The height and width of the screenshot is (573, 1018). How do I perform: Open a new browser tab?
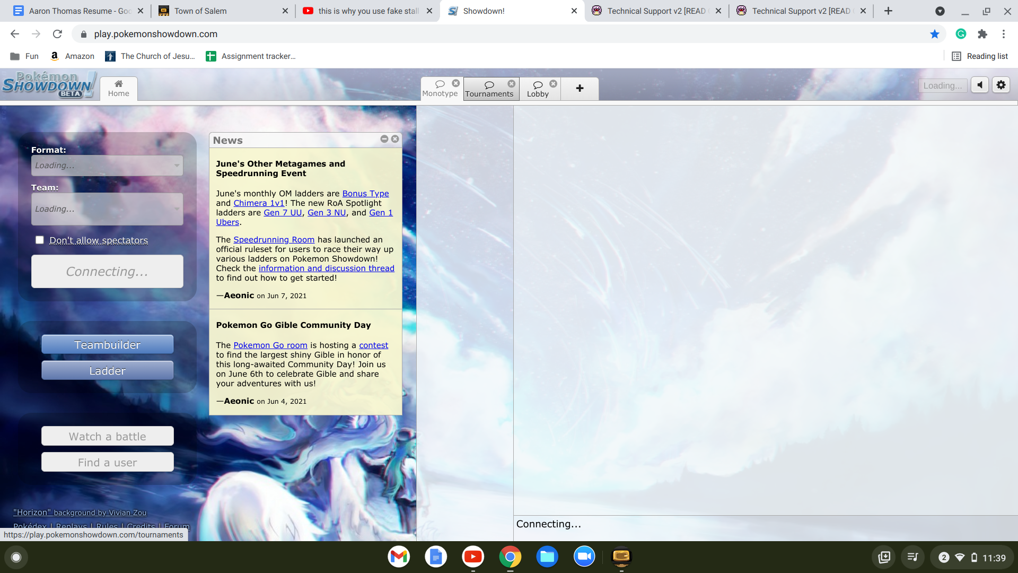pyautogui.click(x=889, y=11)
